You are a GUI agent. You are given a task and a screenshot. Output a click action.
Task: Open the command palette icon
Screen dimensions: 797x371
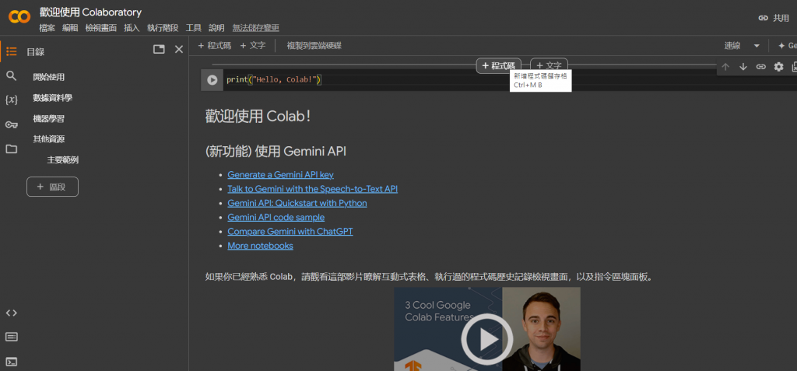[x=11, y=337]
